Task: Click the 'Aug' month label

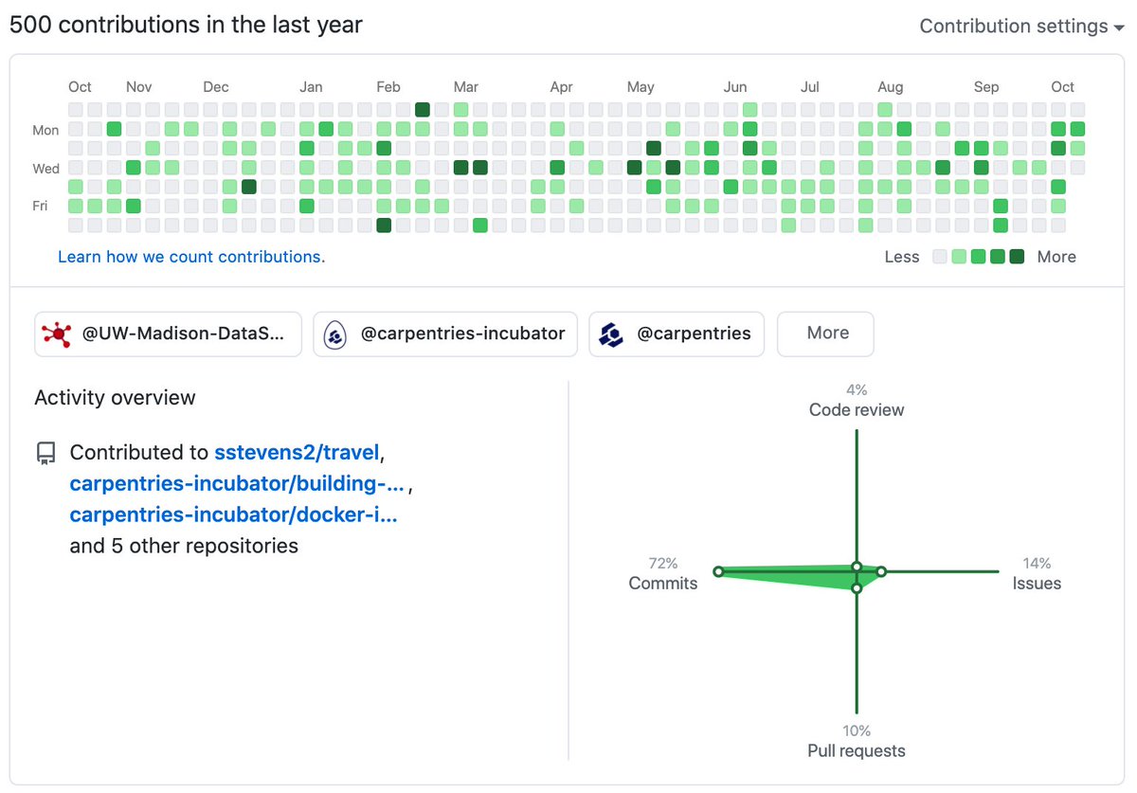Action: click(890, 87)
